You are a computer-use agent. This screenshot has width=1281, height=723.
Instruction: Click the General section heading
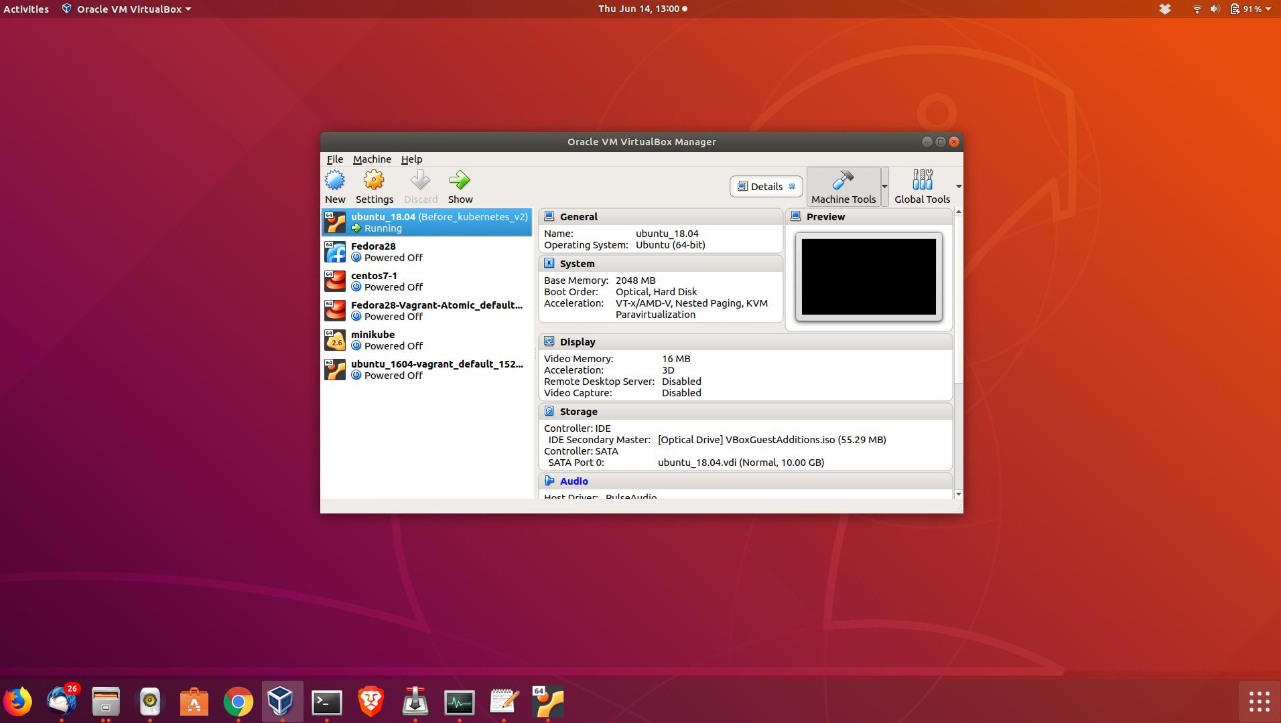(578, 216)
